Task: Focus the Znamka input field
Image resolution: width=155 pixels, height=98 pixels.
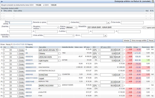Action: click(21, 27)
